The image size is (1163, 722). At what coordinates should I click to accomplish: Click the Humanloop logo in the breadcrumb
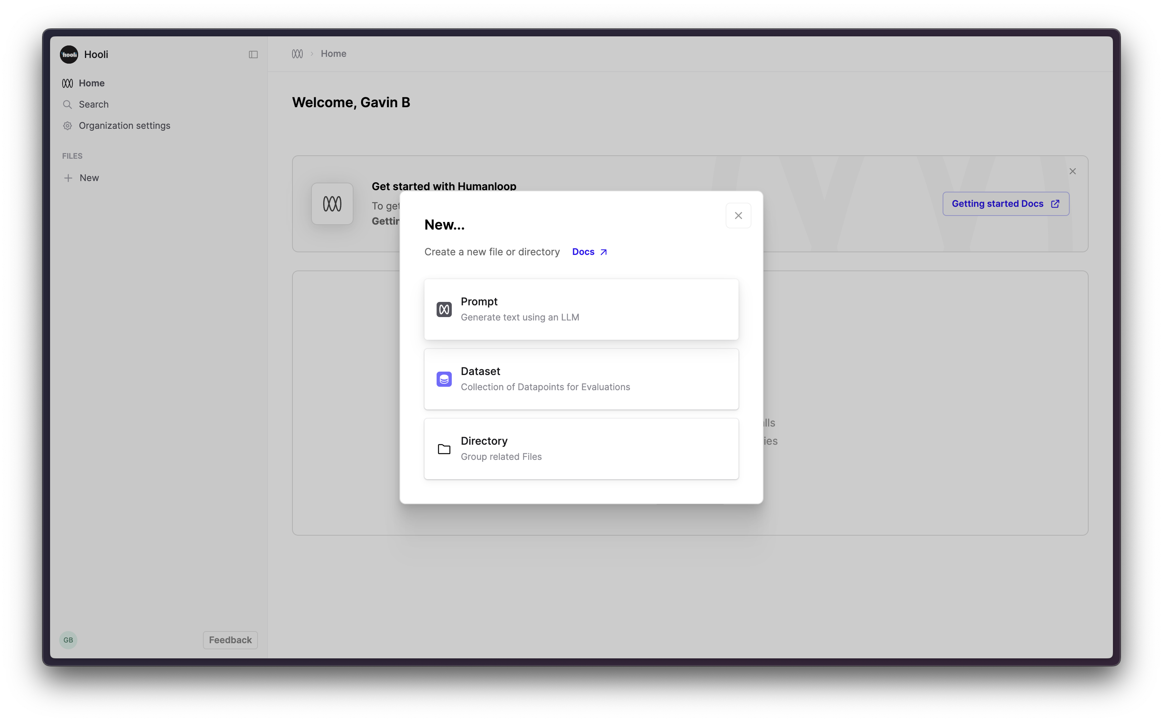297,53
